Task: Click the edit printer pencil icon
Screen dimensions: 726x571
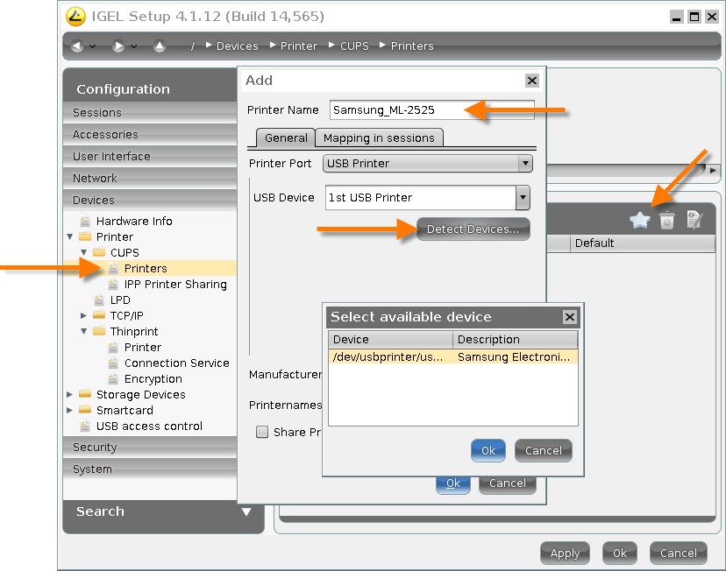Action: pos(694,220)
